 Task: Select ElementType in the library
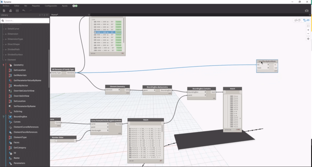click(20, 137)
